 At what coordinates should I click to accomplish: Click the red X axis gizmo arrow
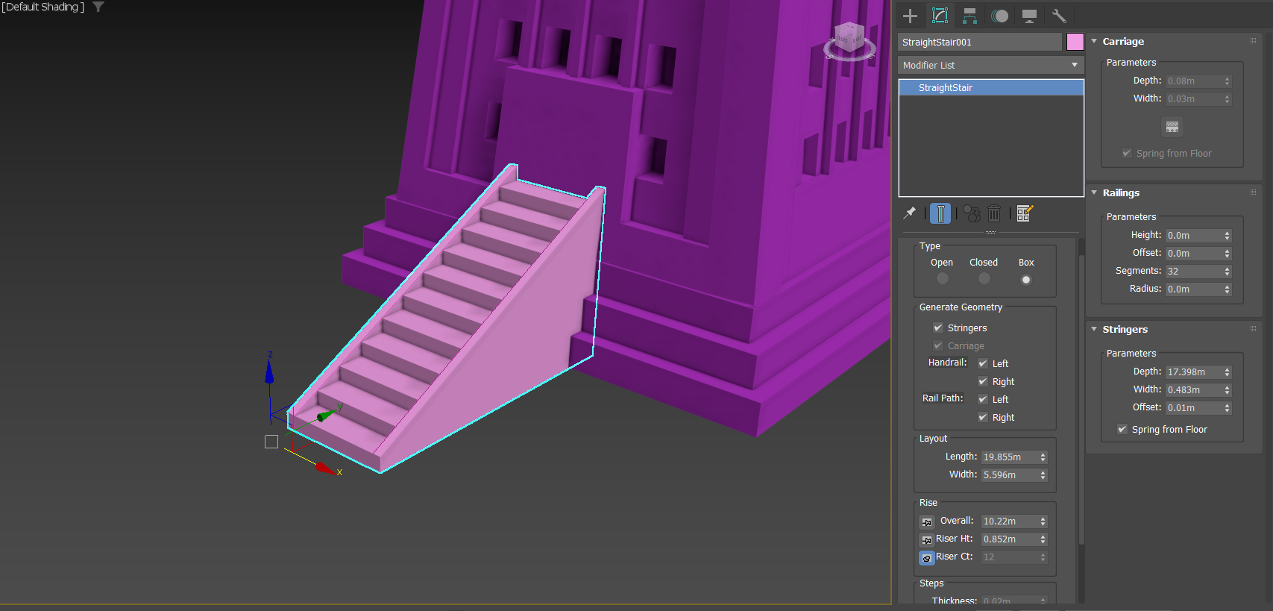pyautogui.click(x=324, y=469)
